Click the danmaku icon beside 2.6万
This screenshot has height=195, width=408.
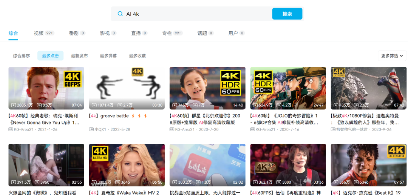pos(357,105)
